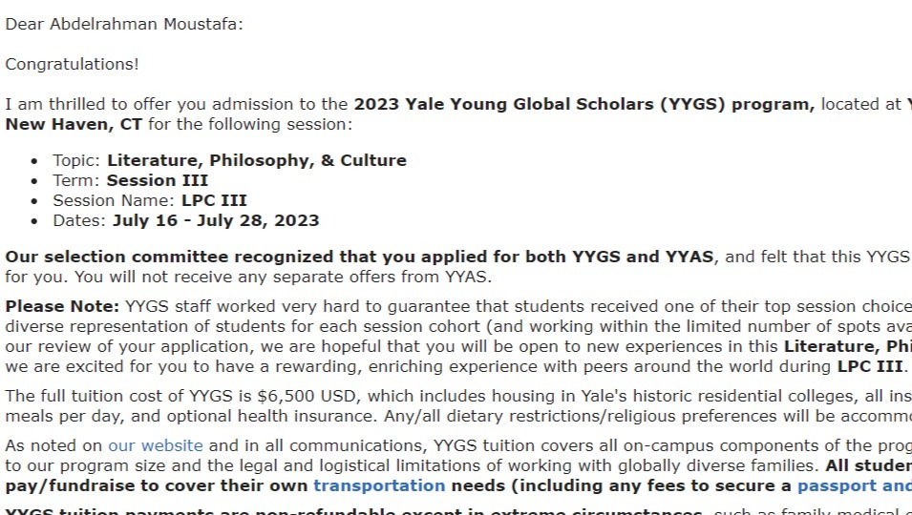Viewport: 912px width, 515px height.
Task: Open the "passport and" link
Action: (855, 486)
